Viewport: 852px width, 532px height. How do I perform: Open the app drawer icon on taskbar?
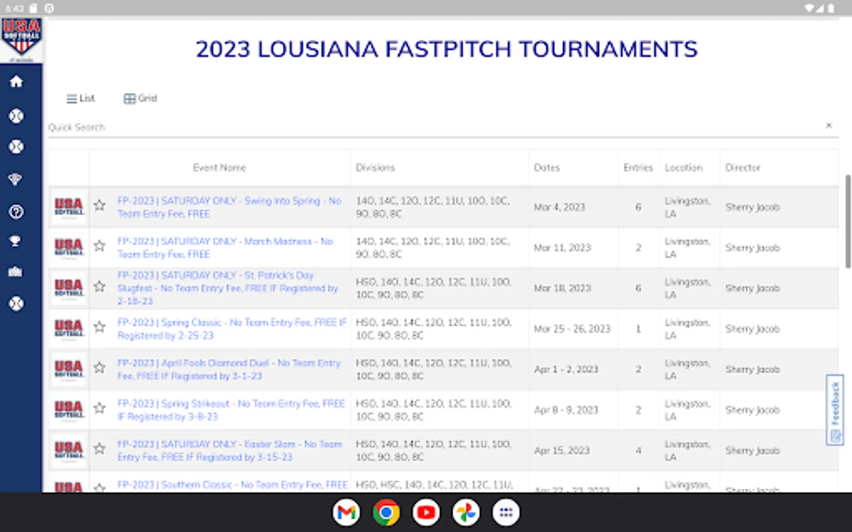[506, 512]
